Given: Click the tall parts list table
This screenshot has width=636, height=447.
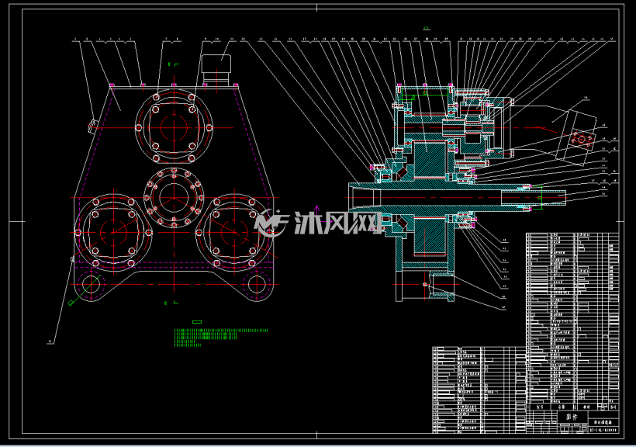Looking at the screenshot, I should coord(572,321).
